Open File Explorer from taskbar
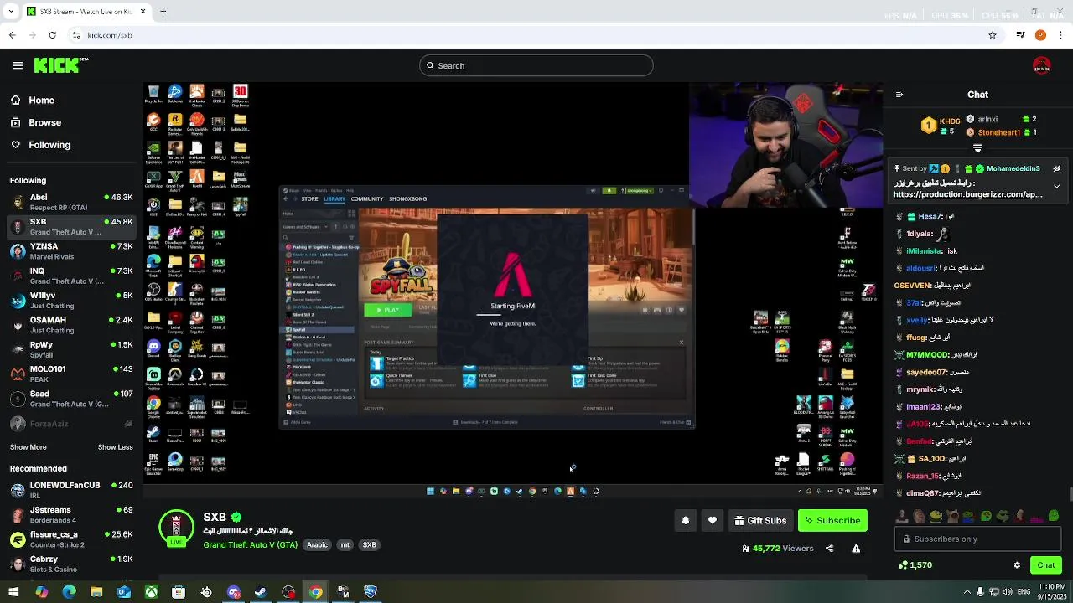 click(96, 592)
